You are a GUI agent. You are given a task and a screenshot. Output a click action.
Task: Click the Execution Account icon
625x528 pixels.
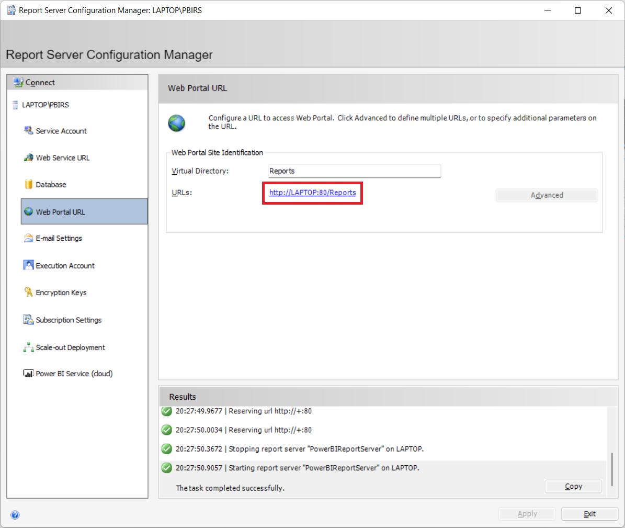28,265
